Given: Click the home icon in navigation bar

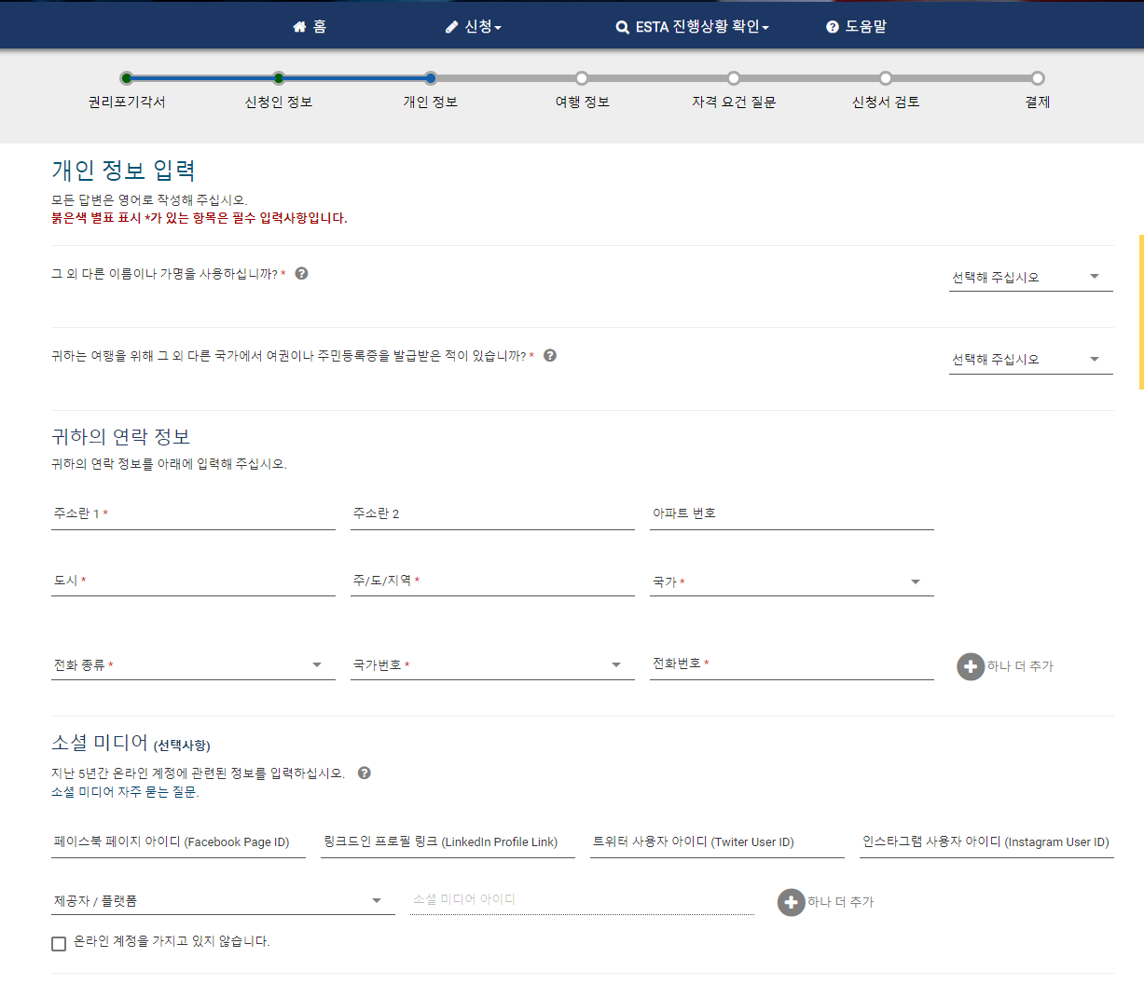Looking at the screenshot, I should point(299,27).
